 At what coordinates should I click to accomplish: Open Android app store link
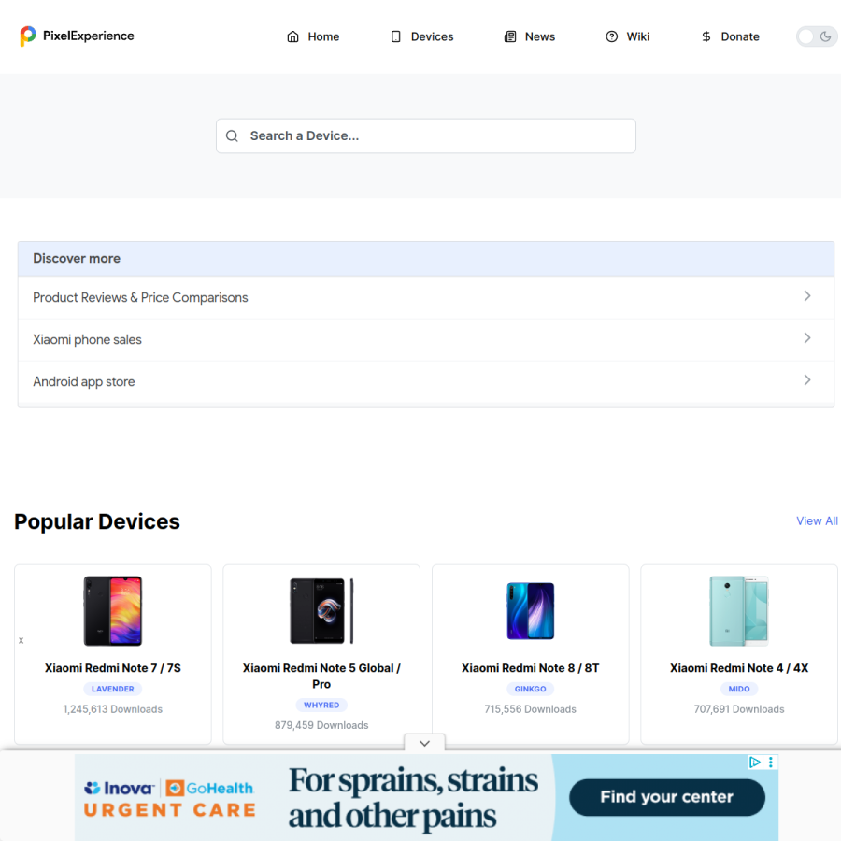[x=84, y=382]
